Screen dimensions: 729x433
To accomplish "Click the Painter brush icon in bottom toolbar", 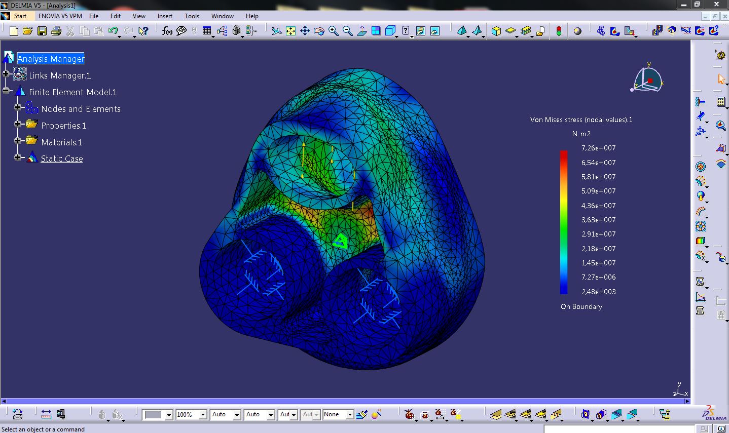I will click(361, 414).
